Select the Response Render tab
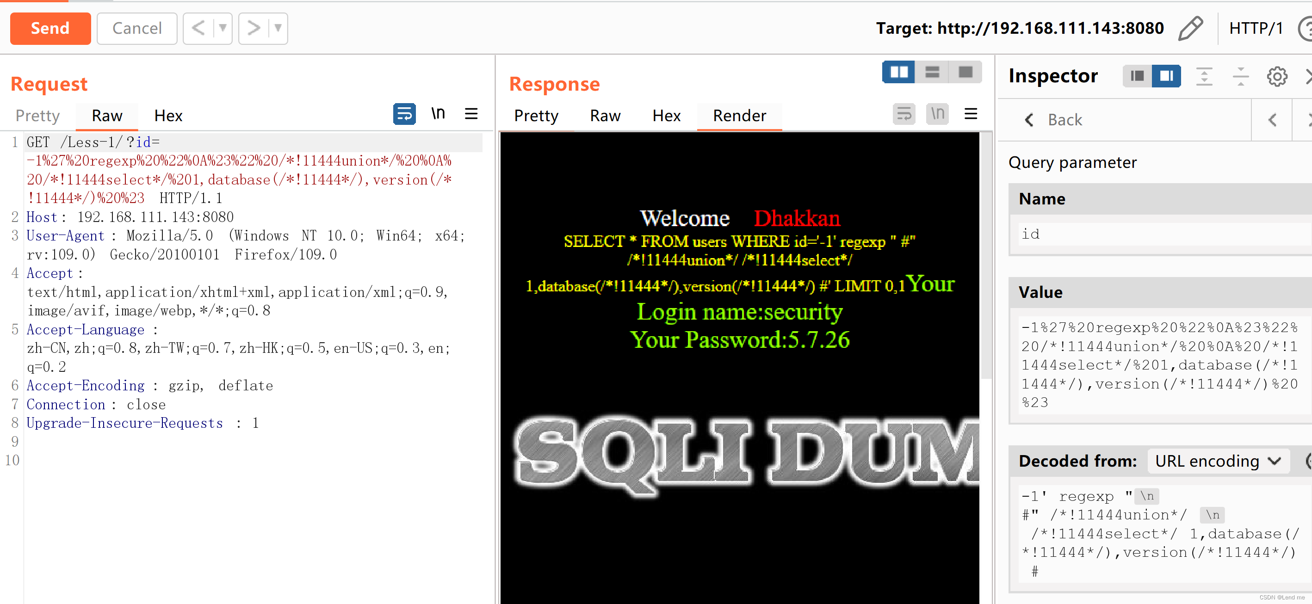Screen dimensions: 1312x604 tap(740, 116)
